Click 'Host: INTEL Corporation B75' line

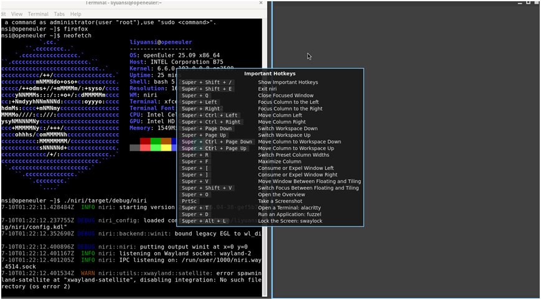(176, 62)
